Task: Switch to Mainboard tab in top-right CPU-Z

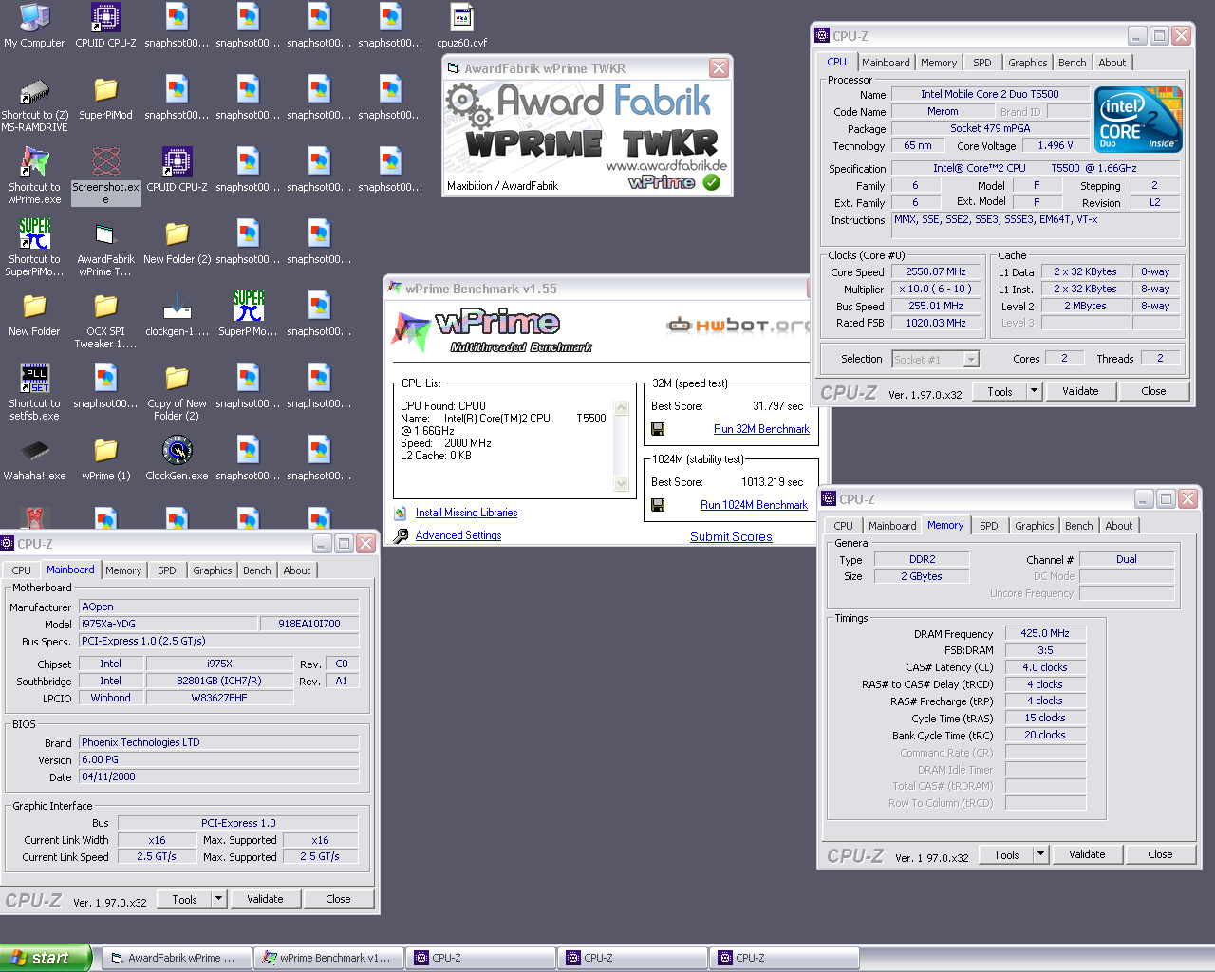Action: pos(886,63)
